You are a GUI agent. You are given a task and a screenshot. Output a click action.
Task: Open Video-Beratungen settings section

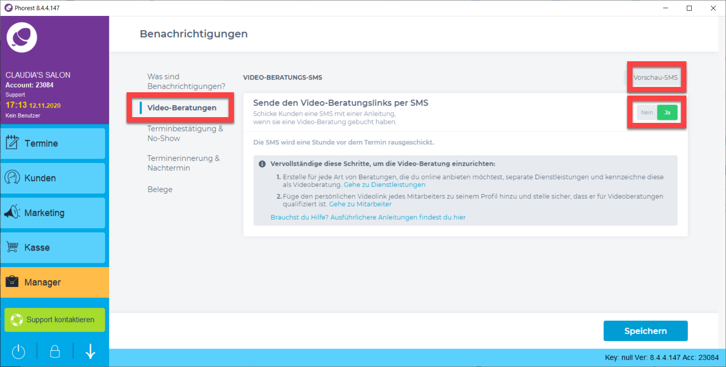click(x=182, y=108)
